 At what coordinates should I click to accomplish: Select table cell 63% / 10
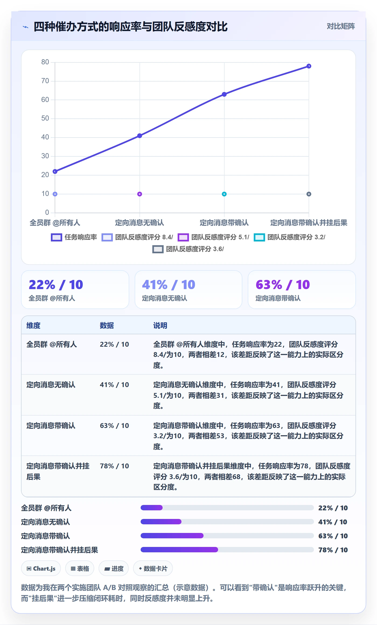[114, 426]
